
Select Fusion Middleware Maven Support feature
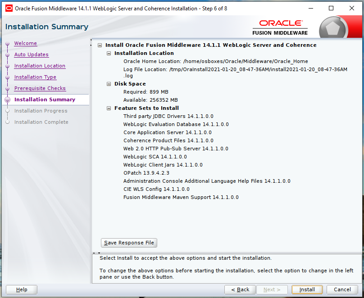point(181,198)
